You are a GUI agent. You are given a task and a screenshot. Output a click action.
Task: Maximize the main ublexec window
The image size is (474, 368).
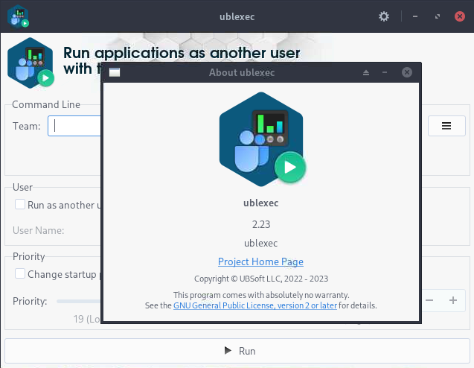[x=437, y=16]
